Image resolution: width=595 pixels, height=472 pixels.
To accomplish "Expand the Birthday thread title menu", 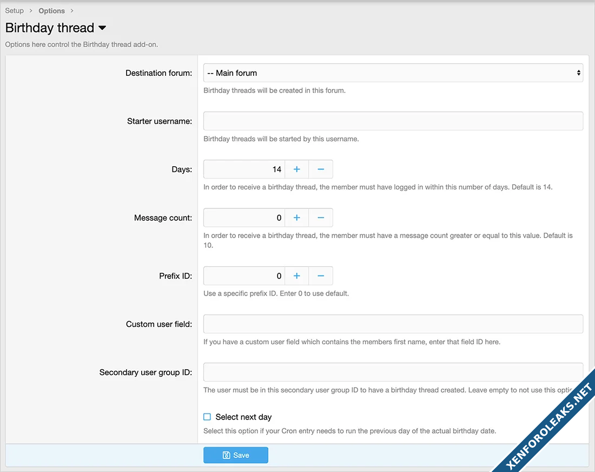I will (x=102, y=28).
